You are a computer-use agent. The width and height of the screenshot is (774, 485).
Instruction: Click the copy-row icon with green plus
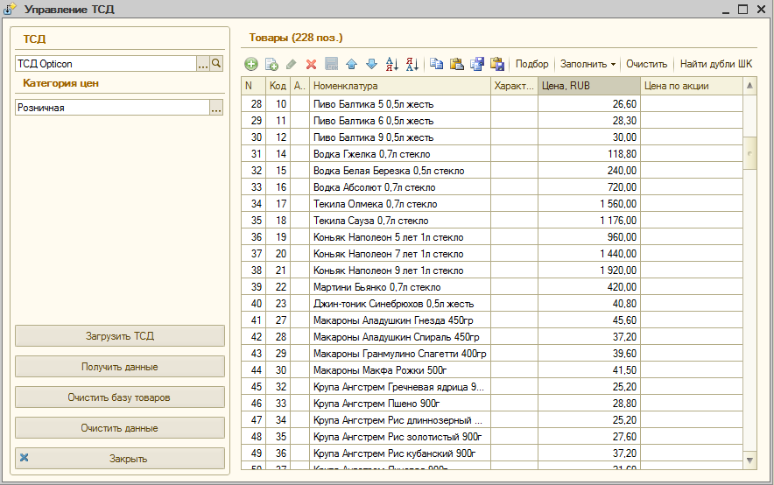coord(271,64)
